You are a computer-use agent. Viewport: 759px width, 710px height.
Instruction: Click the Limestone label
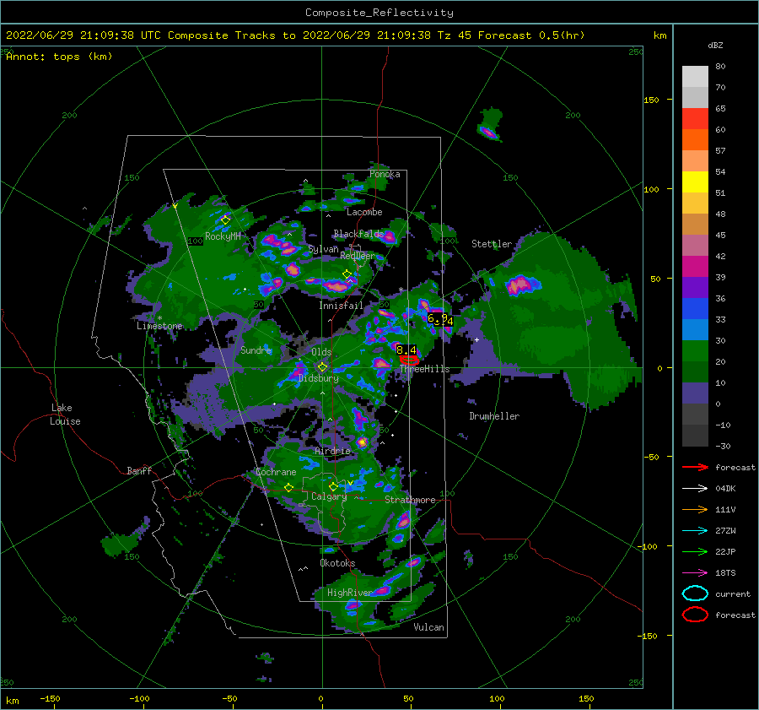(159, 326)
